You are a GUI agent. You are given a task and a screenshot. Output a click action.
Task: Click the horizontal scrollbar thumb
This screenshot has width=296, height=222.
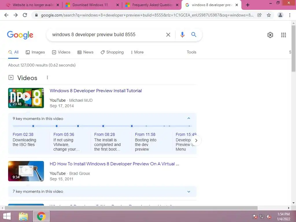point(131,208)
